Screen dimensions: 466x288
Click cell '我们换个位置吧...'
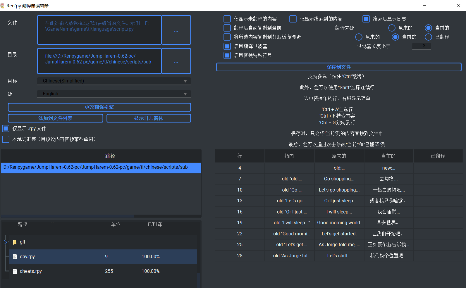coord(388,256)
